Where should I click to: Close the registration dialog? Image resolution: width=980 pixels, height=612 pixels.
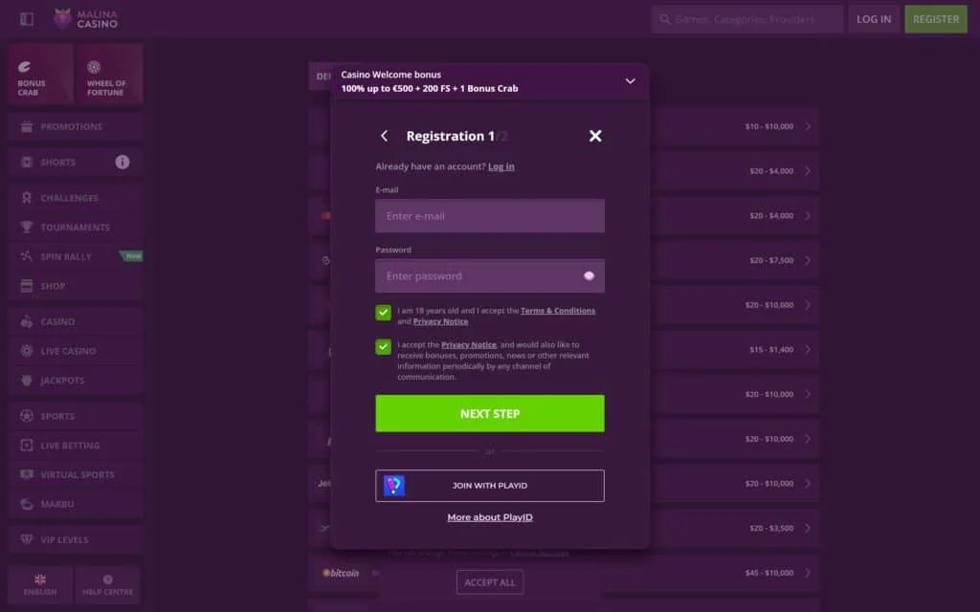pos(595,136)
